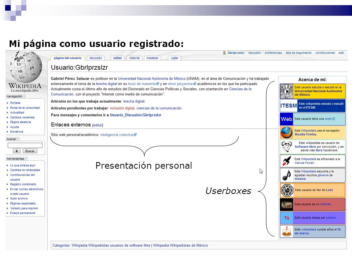352x264 pixels.
Task: Click the Mozilla Firefox userbox icon
Action: pyautogui.click(x=286, y=132)
